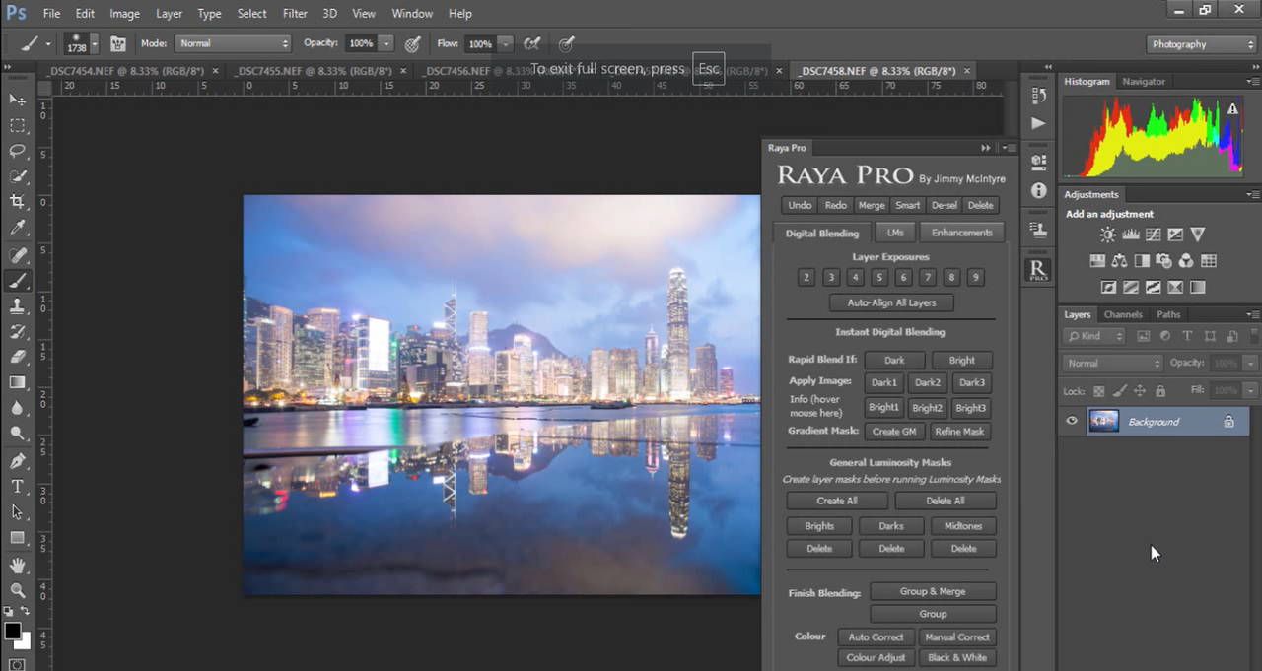Select the Hand tool
The image size is (1262, 671).
pos(17,566)
